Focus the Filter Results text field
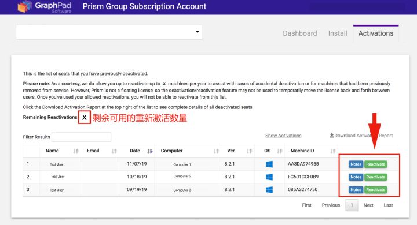The width and height of the screenshot is (417, 225). pyautogui.click(x=82, y=137)
